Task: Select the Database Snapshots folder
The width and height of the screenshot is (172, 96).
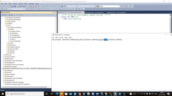Action: coord(14,18)
